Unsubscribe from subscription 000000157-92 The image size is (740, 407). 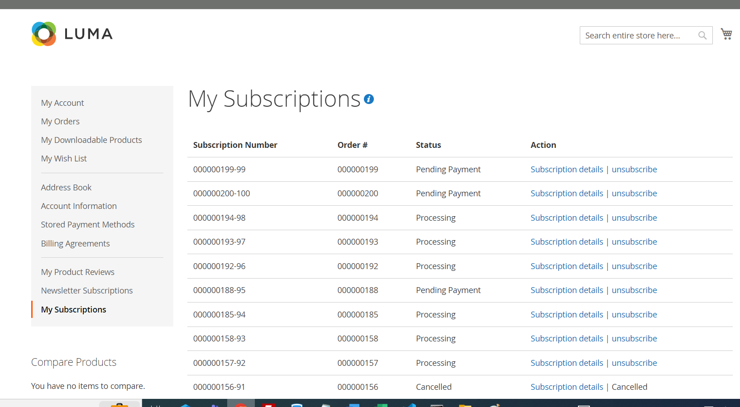coord(634,363)
